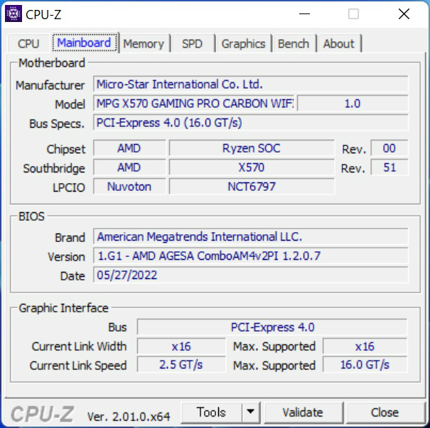Open the Graphics tab
The width and height of the screenshot is (430, 428).
[x=243, y=43]
